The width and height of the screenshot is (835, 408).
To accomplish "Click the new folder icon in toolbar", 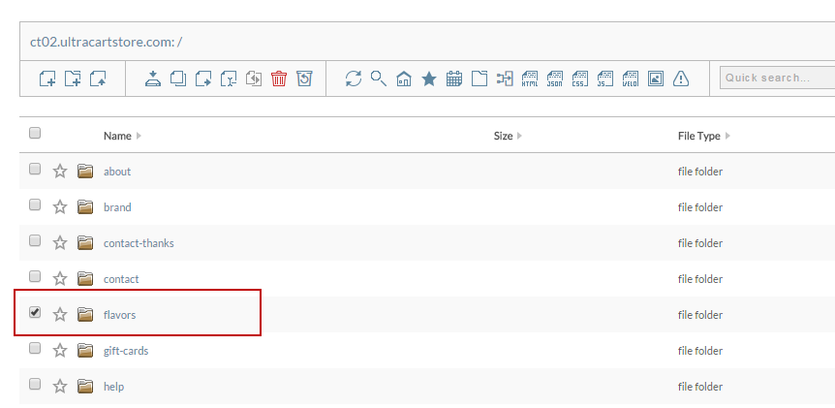I will point(73,78).
